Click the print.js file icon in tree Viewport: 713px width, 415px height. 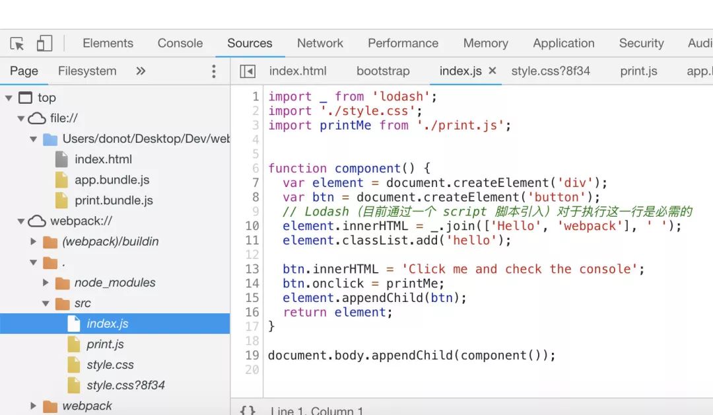[x=74, y=344]
